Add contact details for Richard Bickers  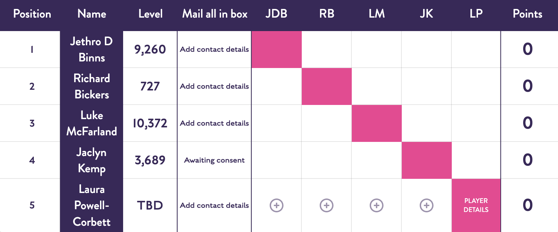[x=214, y=86]
